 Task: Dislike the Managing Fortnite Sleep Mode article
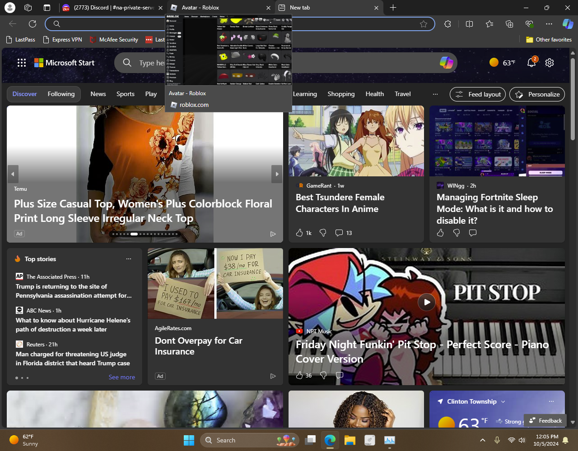point(457,233)
